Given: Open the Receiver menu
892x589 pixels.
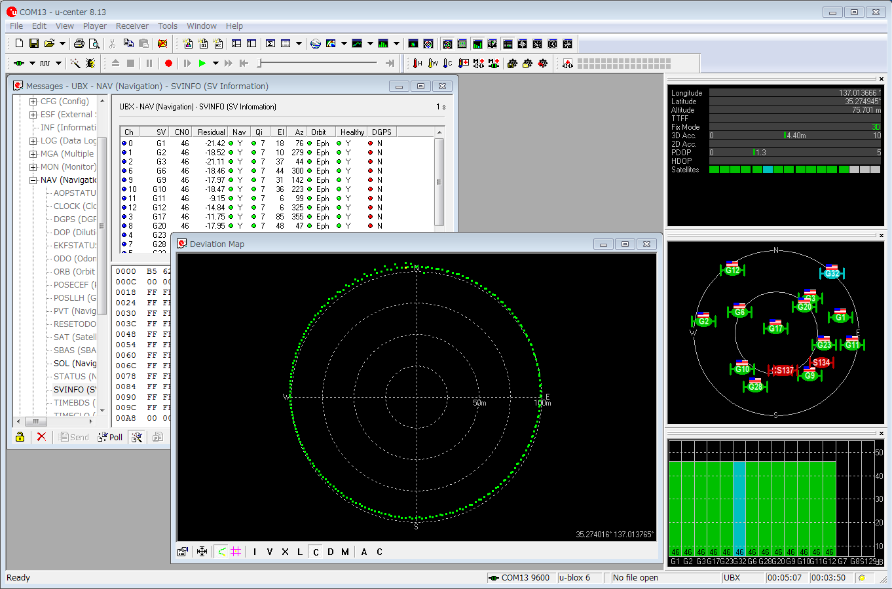Looking at the screenshot, I should tap(132, 26).
